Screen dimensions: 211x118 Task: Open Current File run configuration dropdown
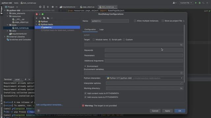[x=186, y=3]
